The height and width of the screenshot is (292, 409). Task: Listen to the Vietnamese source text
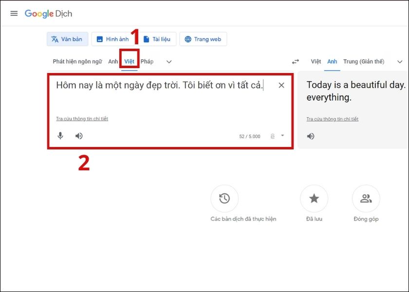[78, 136]
